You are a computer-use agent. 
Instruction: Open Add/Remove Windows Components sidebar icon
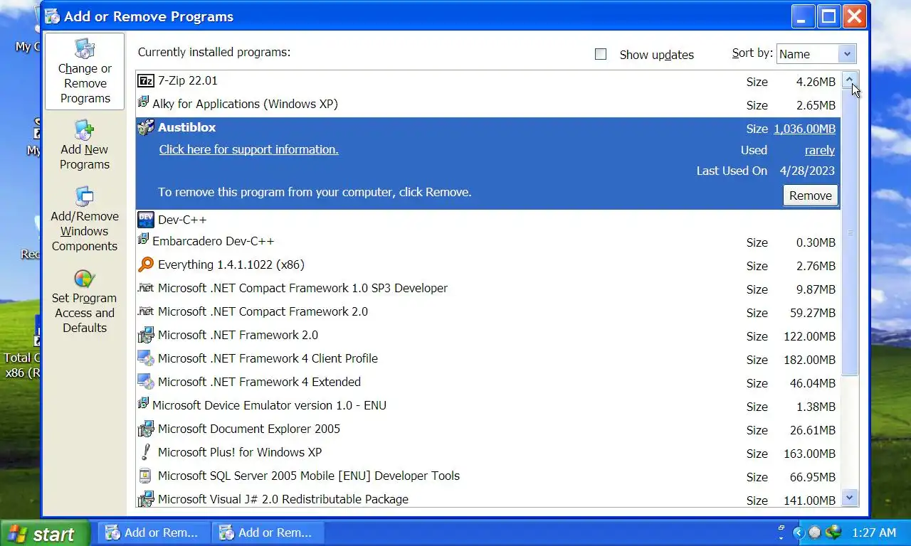click(x=85, y=196)
